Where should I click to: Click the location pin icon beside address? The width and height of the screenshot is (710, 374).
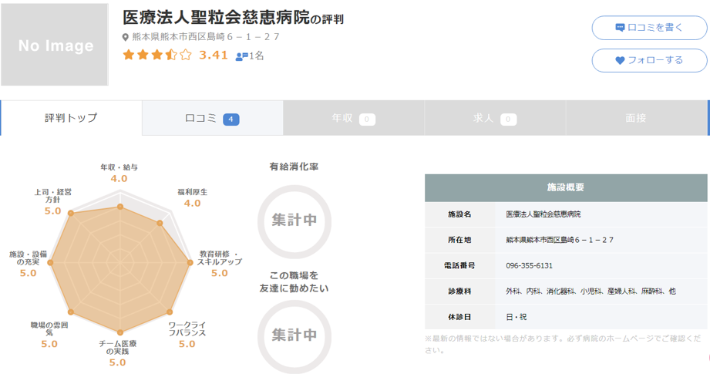[126, 37]
